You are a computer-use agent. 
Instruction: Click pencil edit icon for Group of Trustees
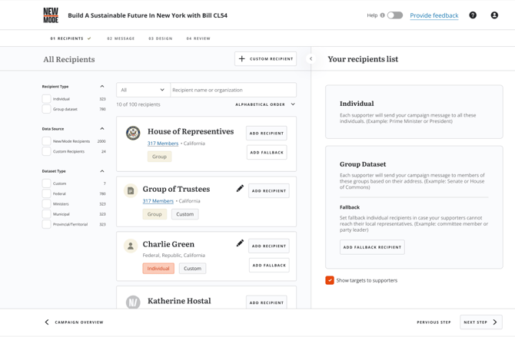[x=240, y=188]
